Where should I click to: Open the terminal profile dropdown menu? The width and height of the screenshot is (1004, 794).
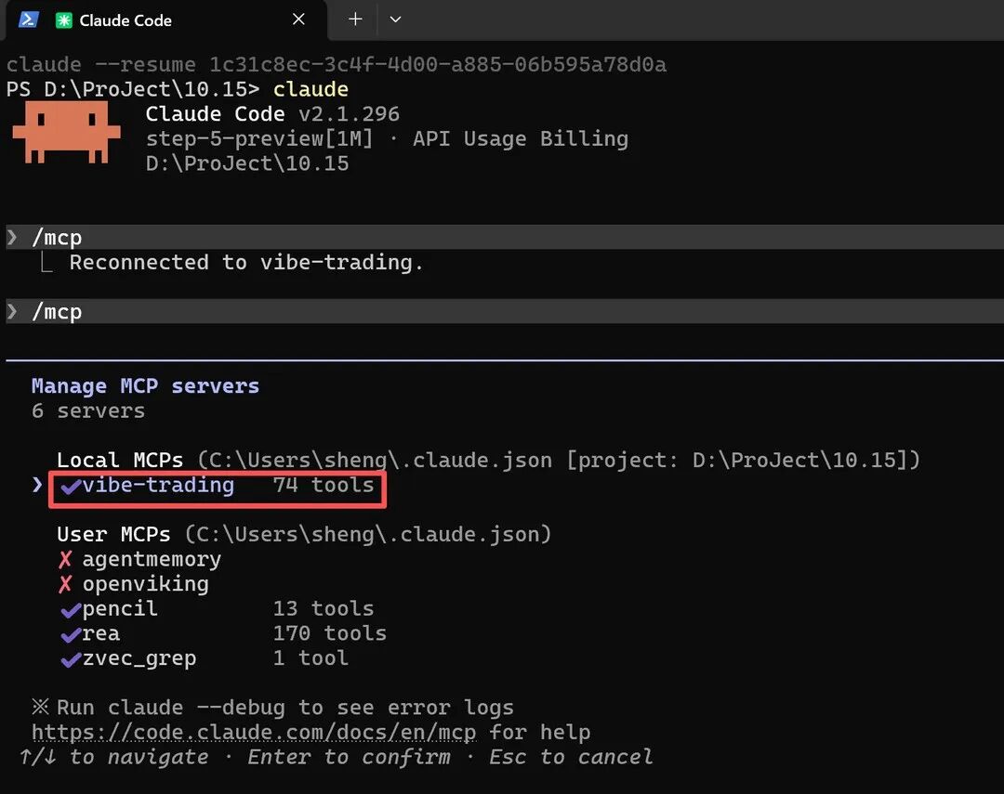coord(396,20)
